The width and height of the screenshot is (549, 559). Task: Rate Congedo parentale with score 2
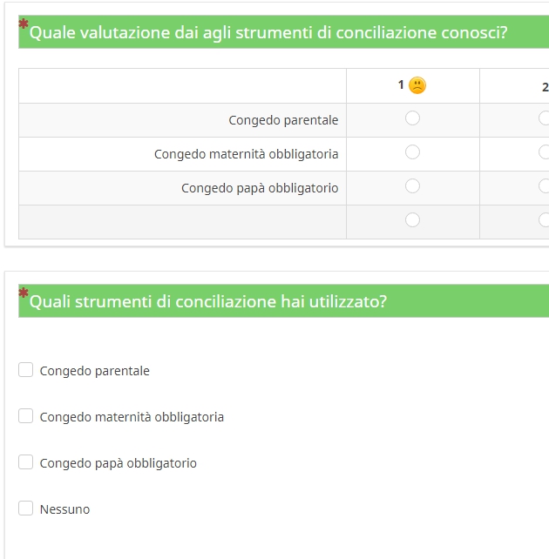point(544,118)
